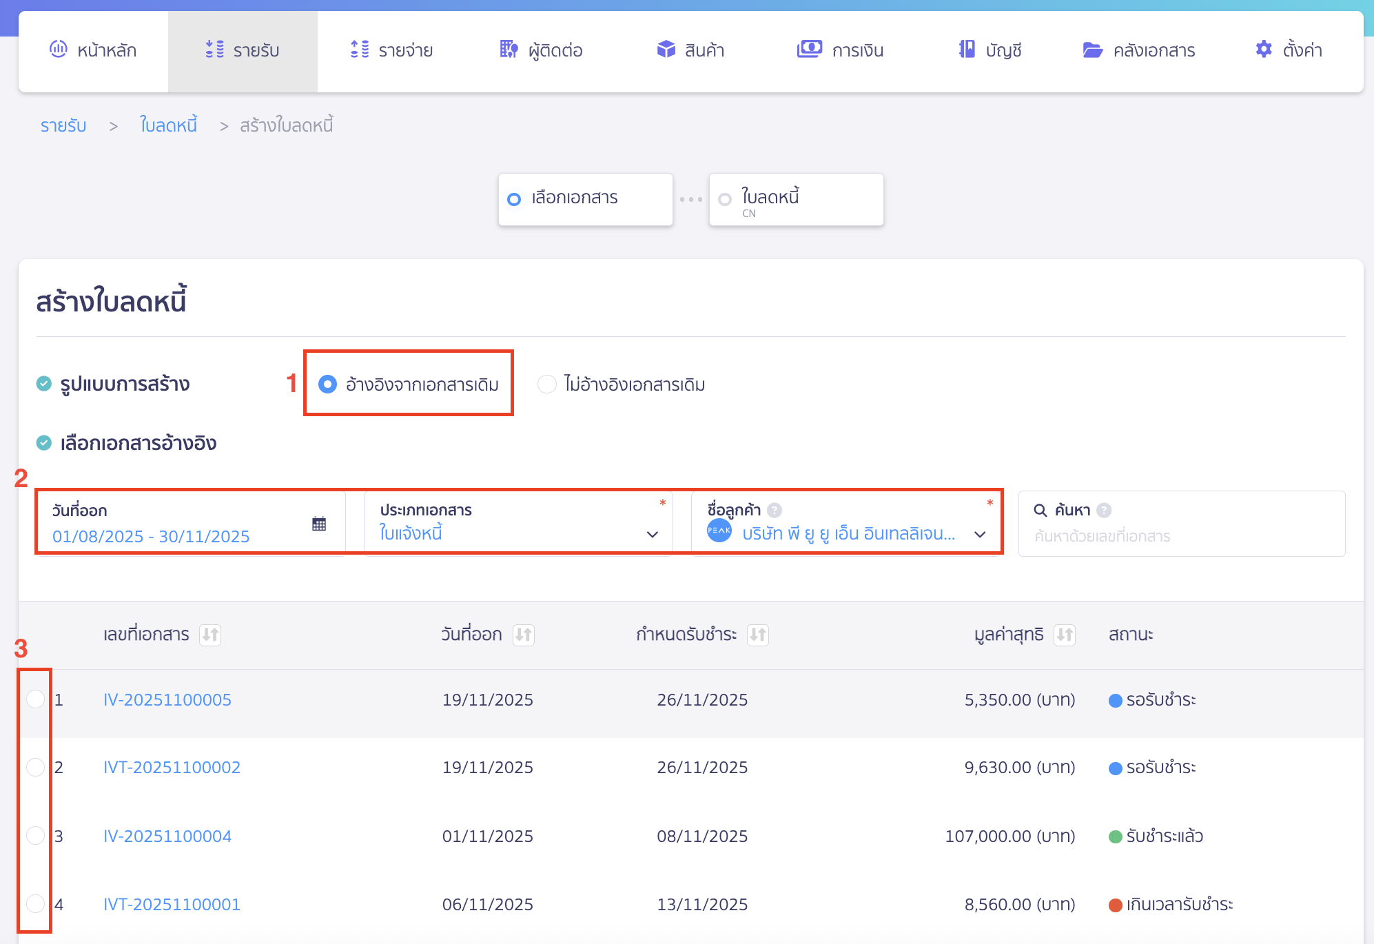Open the คลังเอกสาร menu
The image size is (1374, 944).
click(1138, 50)
